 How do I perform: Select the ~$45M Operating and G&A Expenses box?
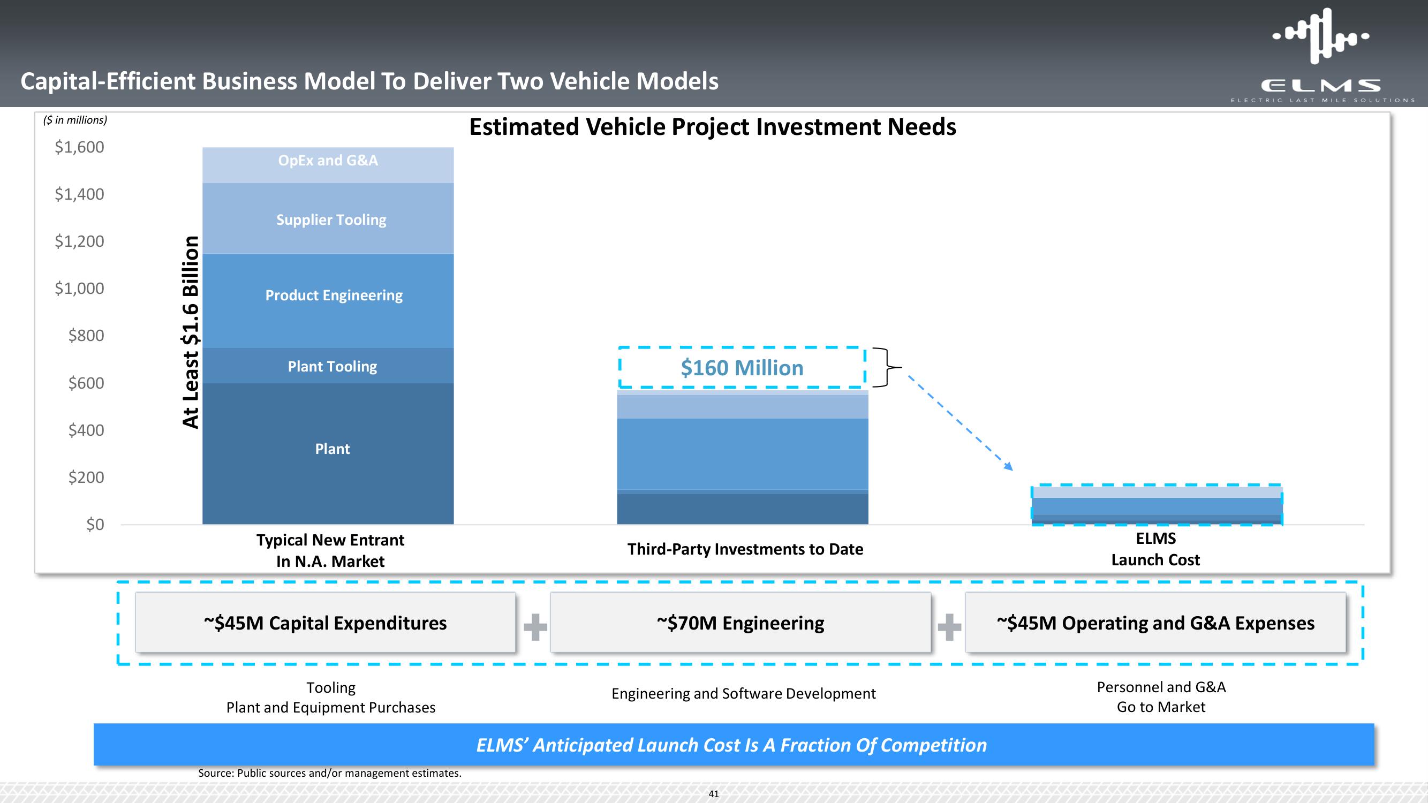click(1155, 623)
